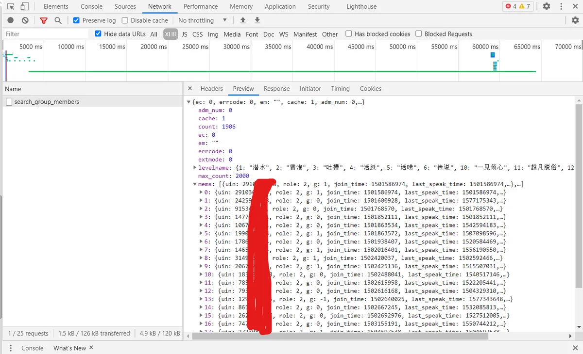The width and height of the screenshot is (583, 354).
Task: Export HAR with the download arrow
Action: coord(257,20)
